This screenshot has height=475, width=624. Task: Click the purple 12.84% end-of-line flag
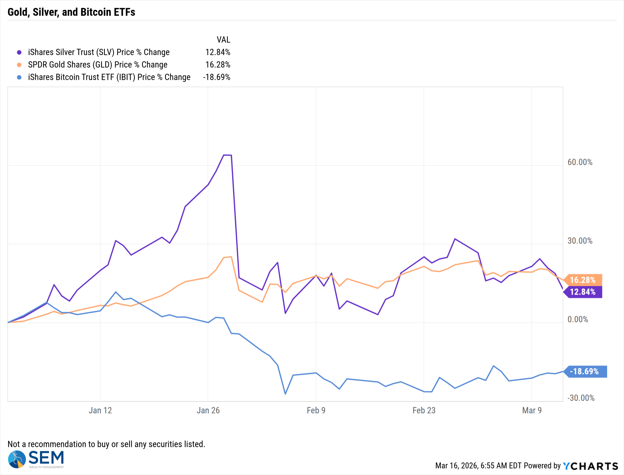pos(583,292)
